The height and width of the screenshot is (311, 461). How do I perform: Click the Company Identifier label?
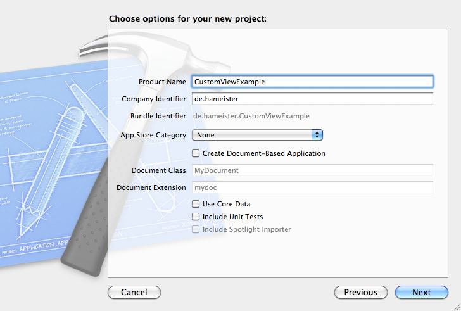pyautogui.click(x=154, y=99)
